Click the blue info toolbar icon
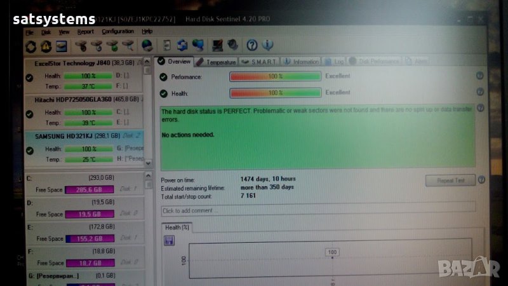The width and height of the screenshot is (508, 286). point(267,45)
